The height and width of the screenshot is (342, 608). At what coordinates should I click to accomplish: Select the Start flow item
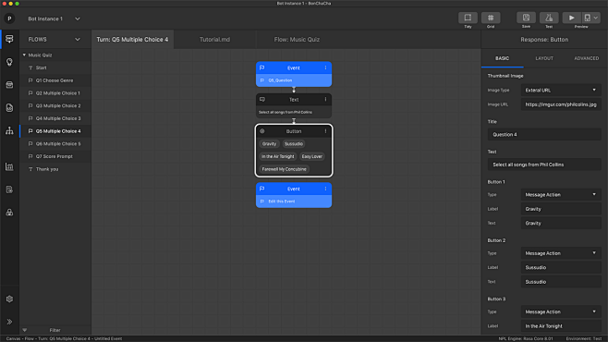coord(55,67)
